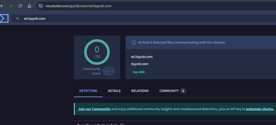Image resolution: width=276 pixels, height=125 pixels.
Task: Select the Detection tab
Action: 88,91
